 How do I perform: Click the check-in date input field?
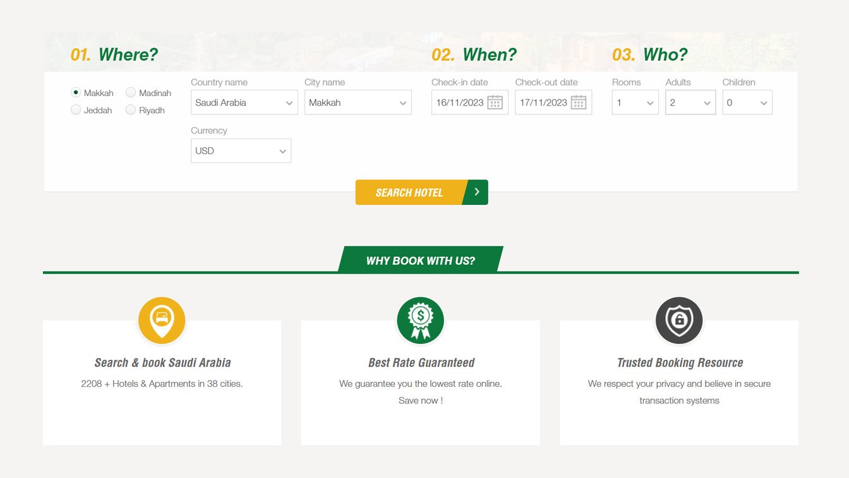coord(460,102)
